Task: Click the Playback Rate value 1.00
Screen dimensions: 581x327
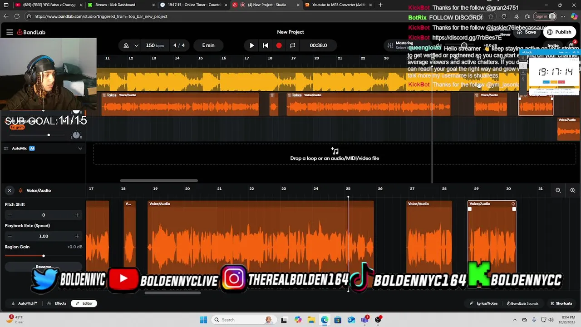Action: tap(44, 236)
